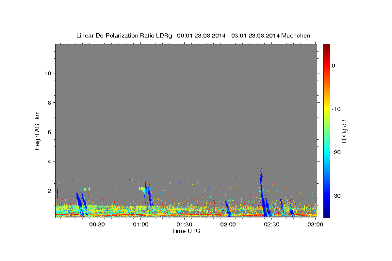Click the colorbar value 0
Viewport: 392px width, 261px height.
334,66
